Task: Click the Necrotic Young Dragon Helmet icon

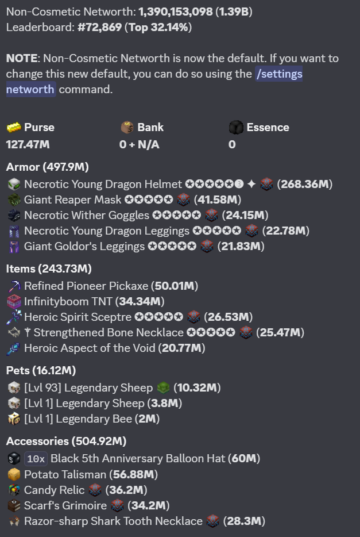Action: click(14, 184)
